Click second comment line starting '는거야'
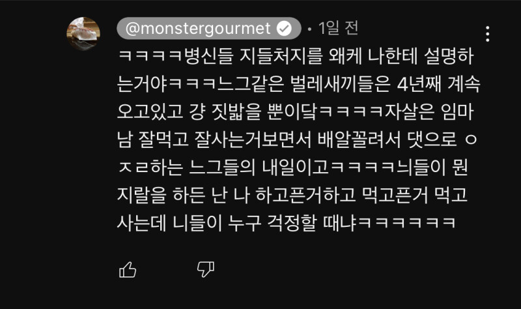Image resolution: width=521 pixels, height=309 pixels. pos(299,84)
